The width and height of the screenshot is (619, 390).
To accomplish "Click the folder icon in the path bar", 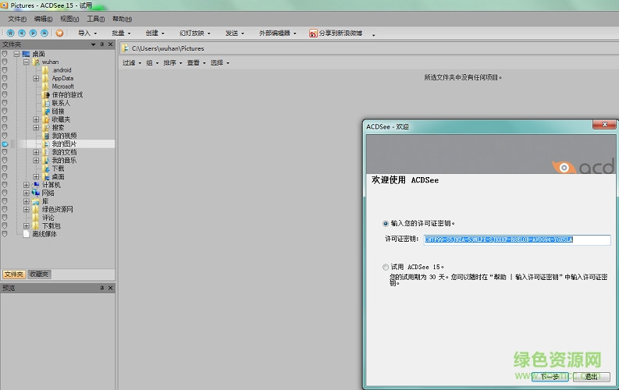I will [x=126, y=48].
